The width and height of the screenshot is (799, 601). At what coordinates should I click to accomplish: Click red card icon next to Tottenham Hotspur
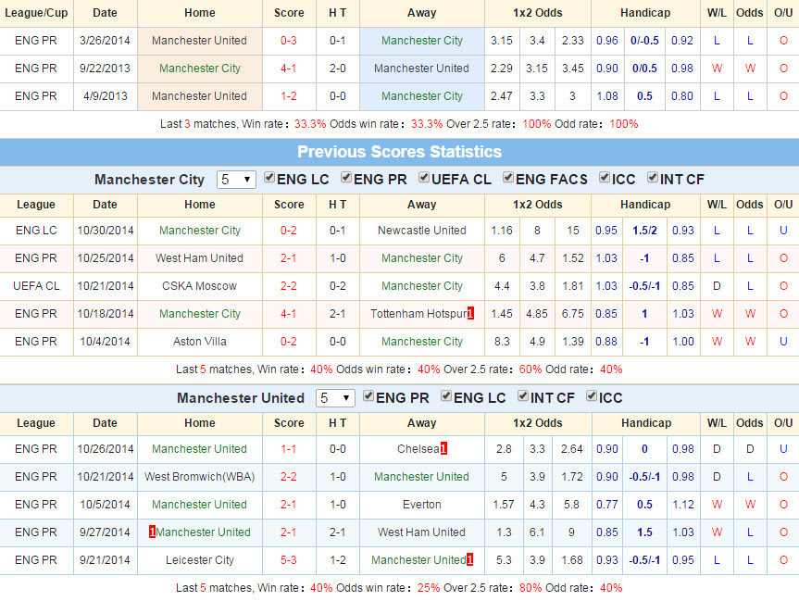(x=470, y=314)
